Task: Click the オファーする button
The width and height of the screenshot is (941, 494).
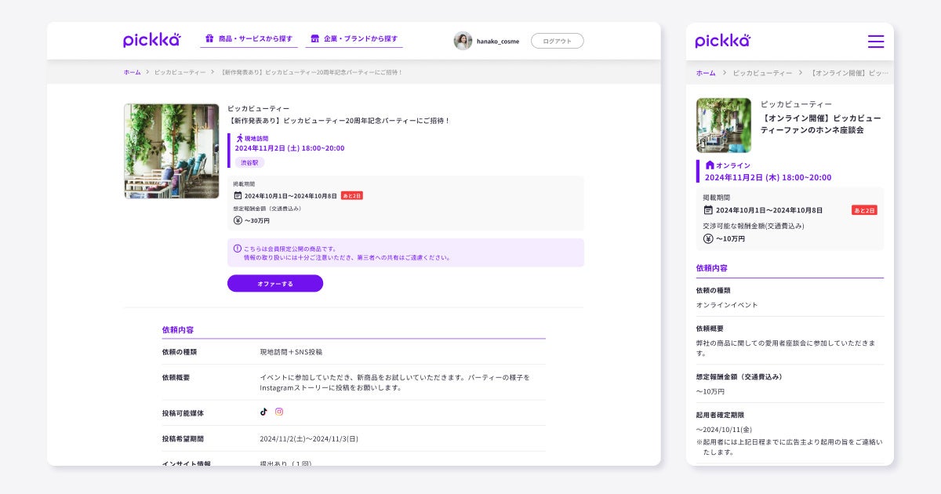Action: tap(275, 283)
